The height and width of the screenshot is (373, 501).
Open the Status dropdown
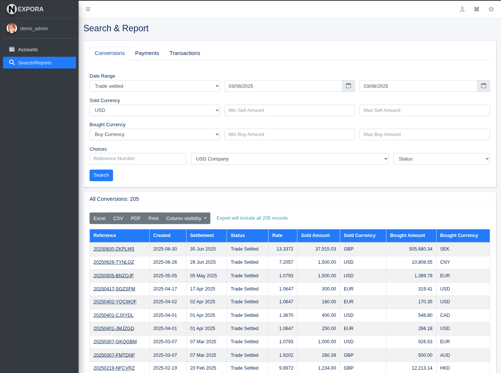pos(441,159)
